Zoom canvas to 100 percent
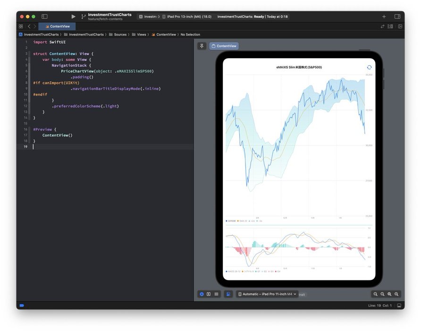The width and height of the screenshot is (421, 331). 382,294
